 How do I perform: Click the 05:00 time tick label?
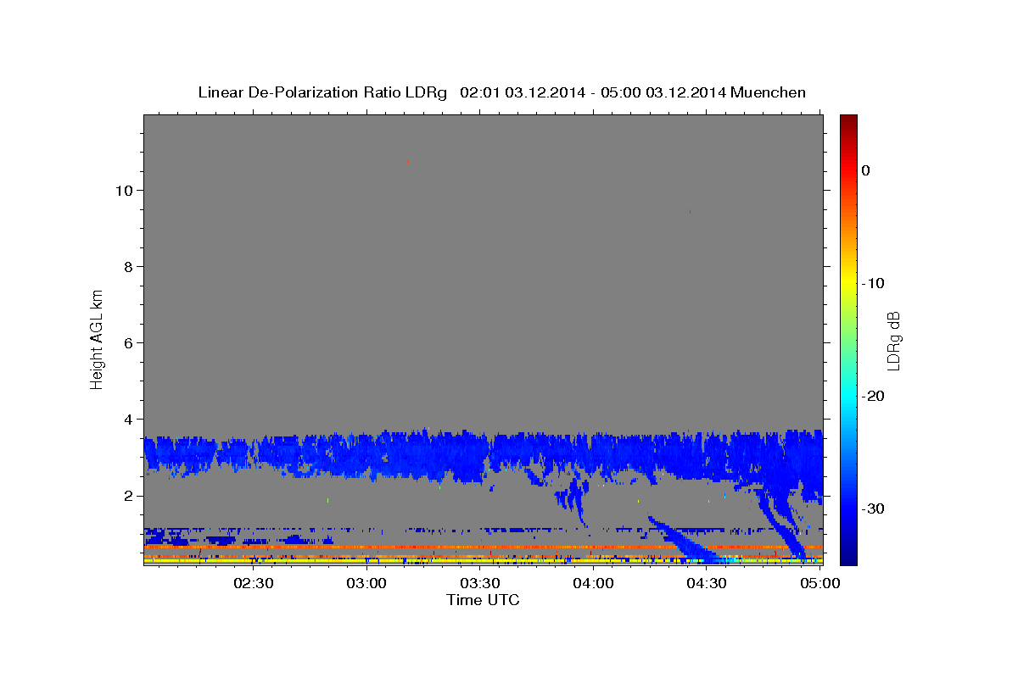(x=819, y=583)
